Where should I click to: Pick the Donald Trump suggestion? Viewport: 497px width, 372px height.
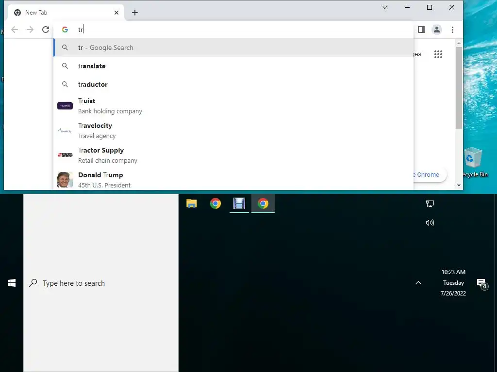[x=233, y=179]
